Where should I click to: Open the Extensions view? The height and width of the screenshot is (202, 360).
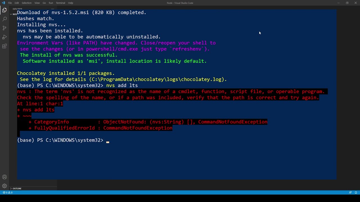pos(4,46)
